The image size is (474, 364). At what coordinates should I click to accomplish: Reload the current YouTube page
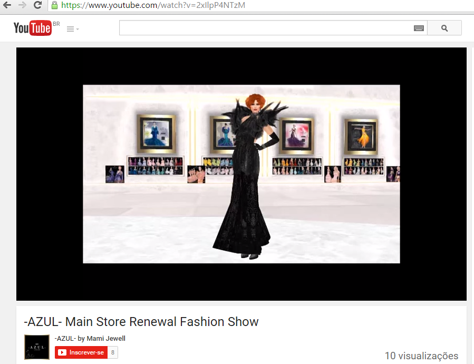point(37,5)
